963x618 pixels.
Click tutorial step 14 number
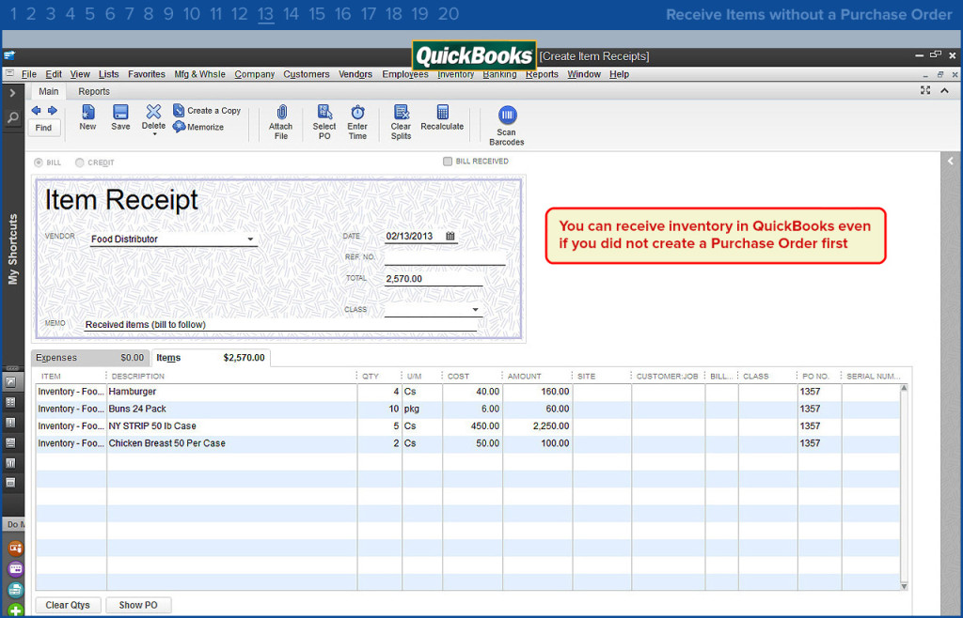(x=292, y=14)
